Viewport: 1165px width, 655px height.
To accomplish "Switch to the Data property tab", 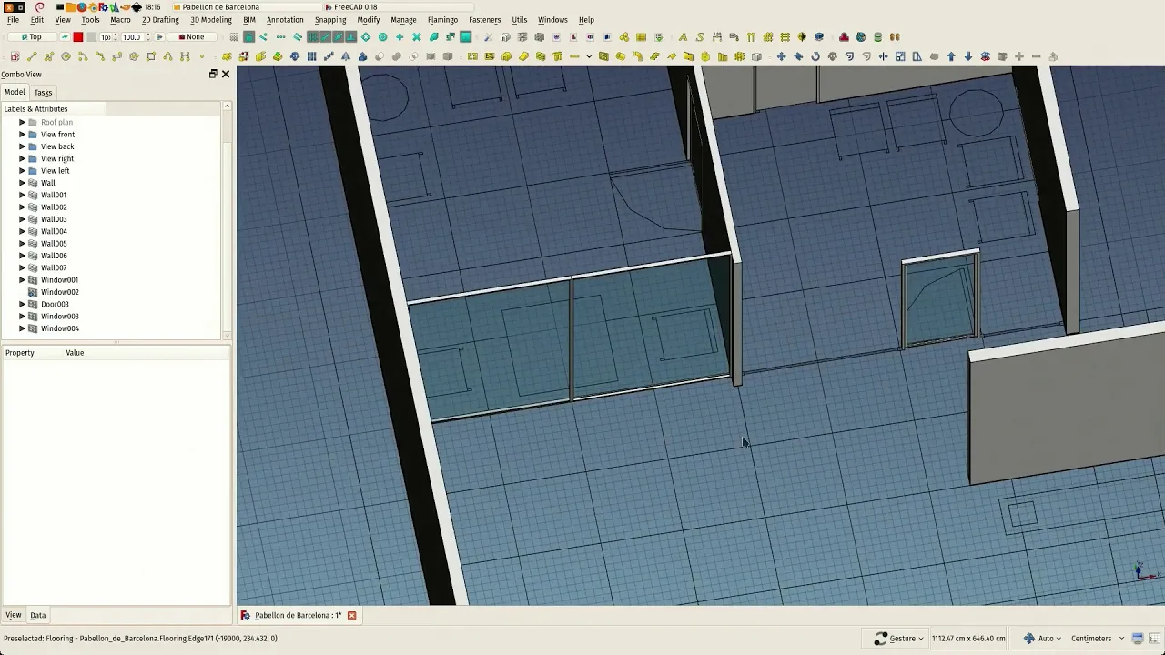I will click(x=37, y=615).
